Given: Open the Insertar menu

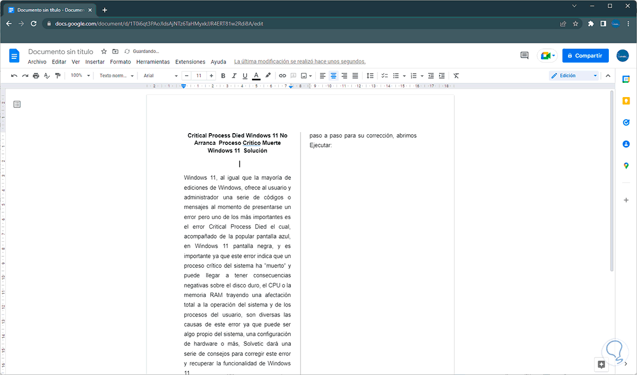Looking at the screenshot, I should pyautogui.click(x=95, y=62).
